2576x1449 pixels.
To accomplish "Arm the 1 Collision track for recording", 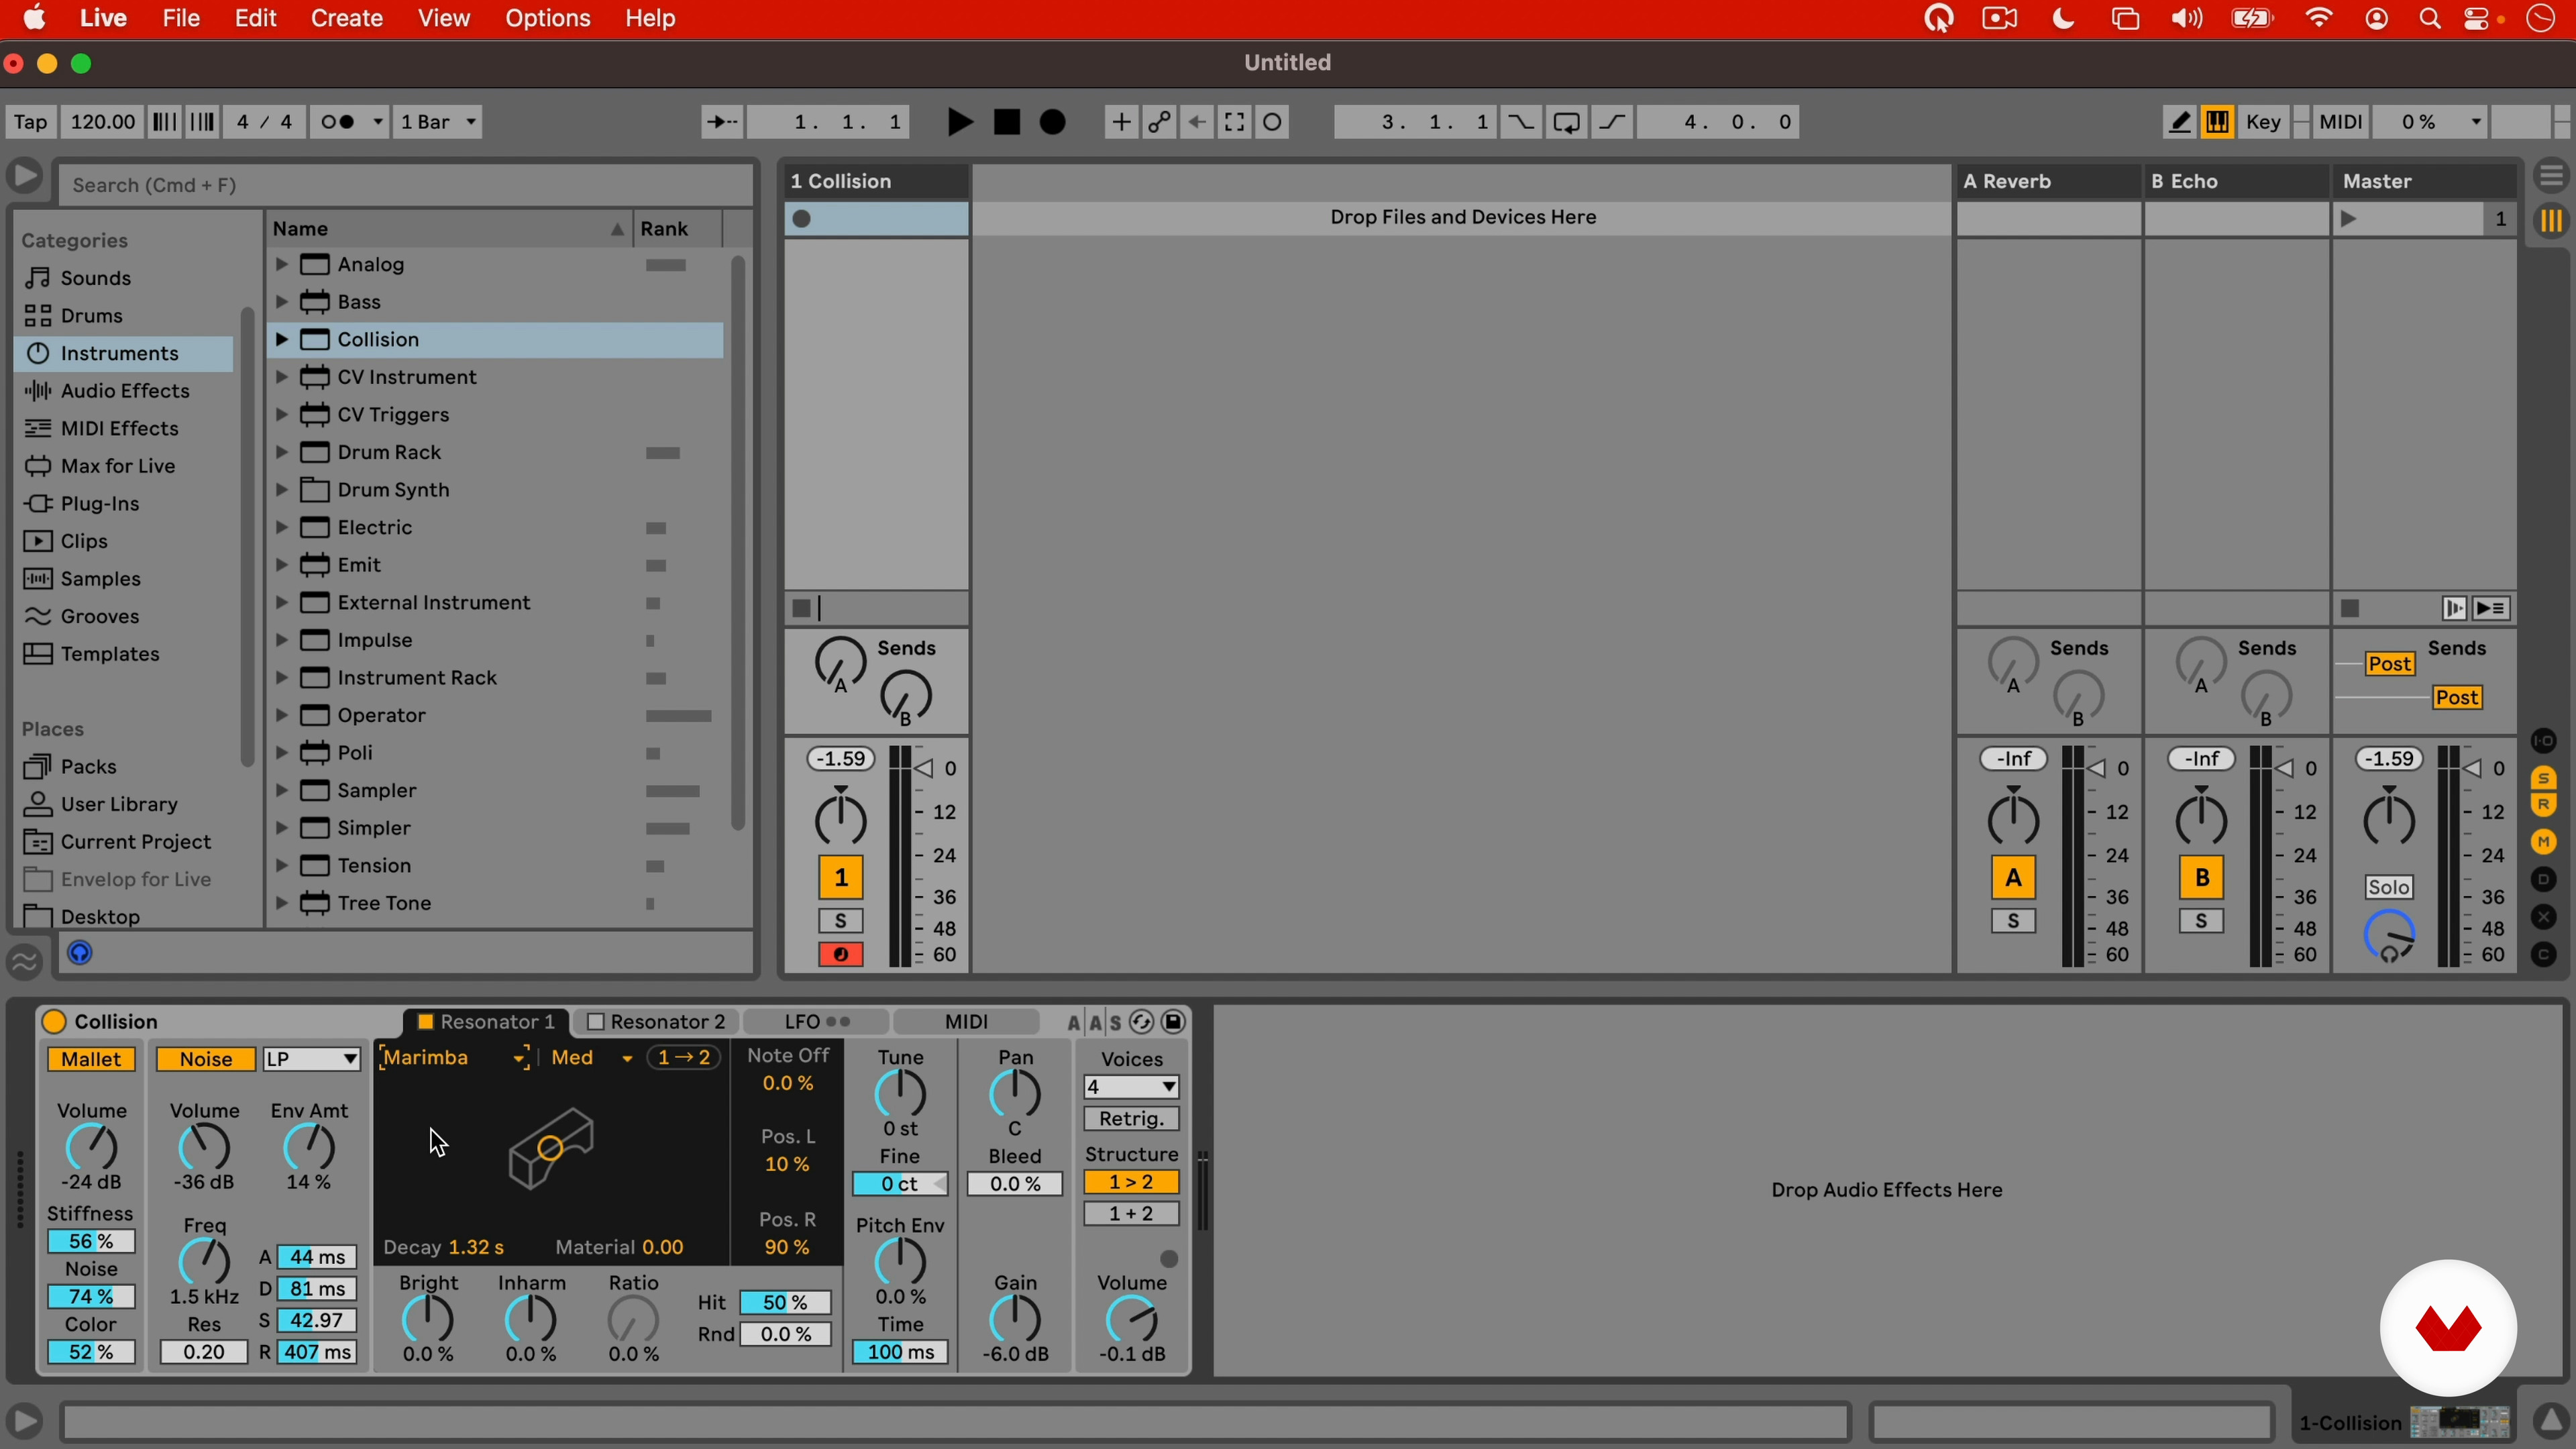I will [841, 955].
